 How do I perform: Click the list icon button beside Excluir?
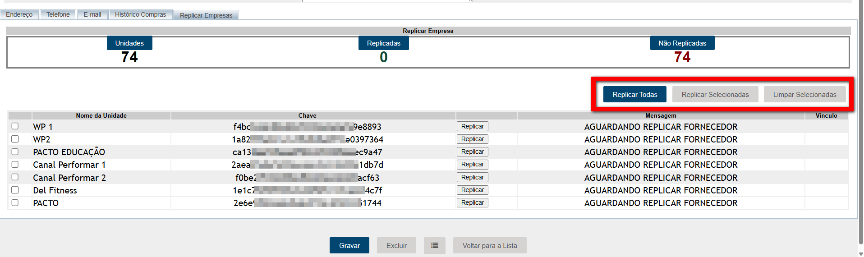coord(434,246)
